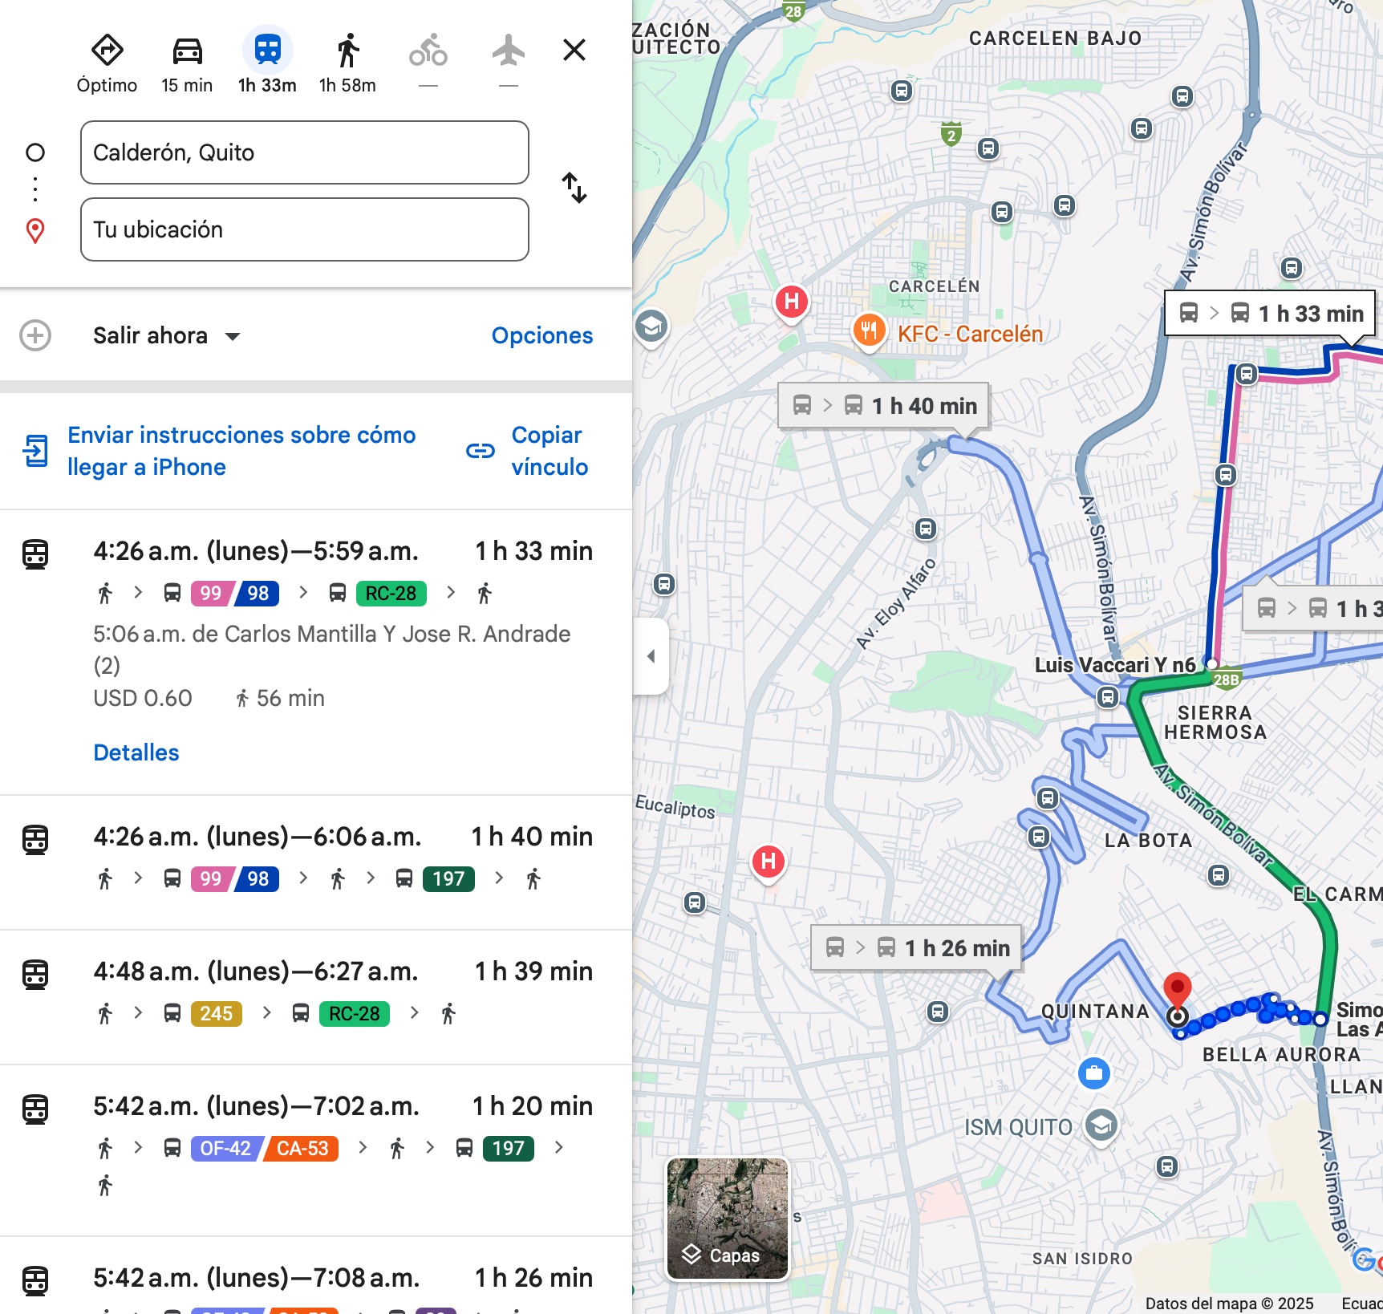The height and width of the screenshot is (1314, 1383).
Task: Open the Salir ahora departure dropdown
Action: (166, 335)
